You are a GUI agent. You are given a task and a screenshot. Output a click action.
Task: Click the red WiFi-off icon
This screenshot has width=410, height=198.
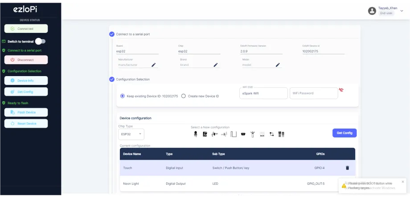pyautogui.click(x=341, y=90)
